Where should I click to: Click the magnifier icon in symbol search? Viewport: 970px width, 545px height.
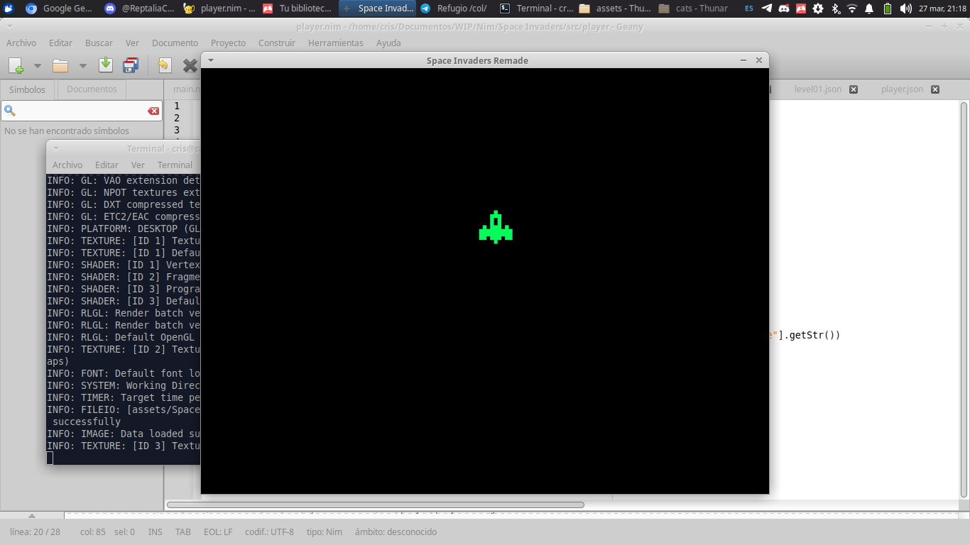click(10, 111)
